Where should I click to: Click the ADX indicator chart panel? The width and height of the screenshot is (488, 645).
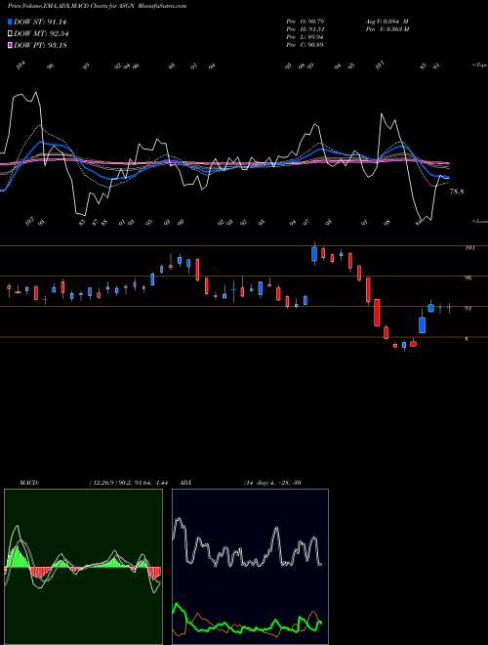click(x=250, y=567)
